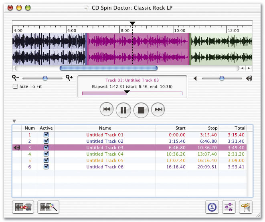Click the start time 13:07.40 of Track 05
Screen dimensions: 265x222
pos(176,160)
